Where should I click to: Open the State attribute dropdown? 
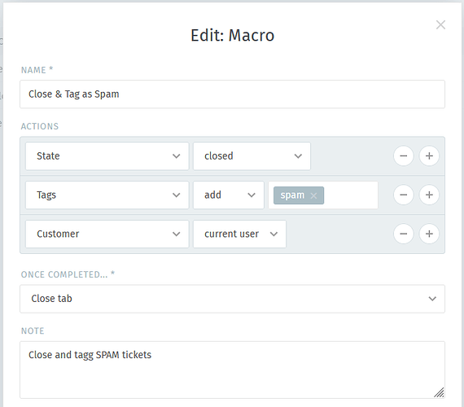pos(107,156)
